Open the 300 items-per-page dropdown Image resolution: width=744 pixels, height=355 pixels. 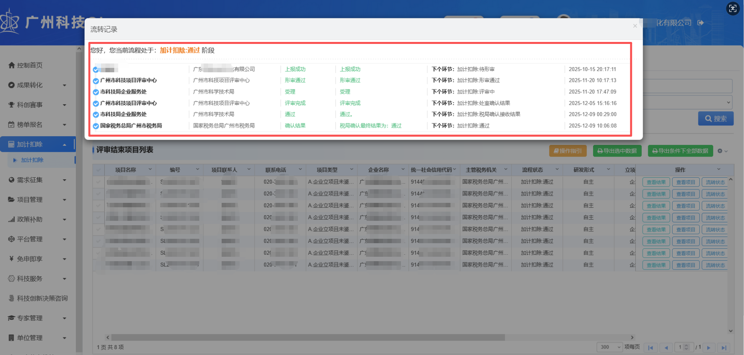[609, 347]
